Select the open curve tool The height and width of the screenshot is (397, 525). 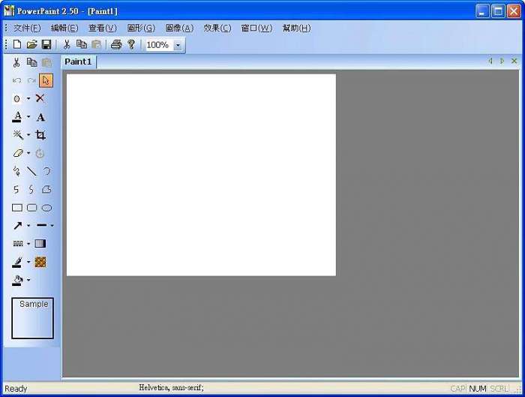point(16,189)
